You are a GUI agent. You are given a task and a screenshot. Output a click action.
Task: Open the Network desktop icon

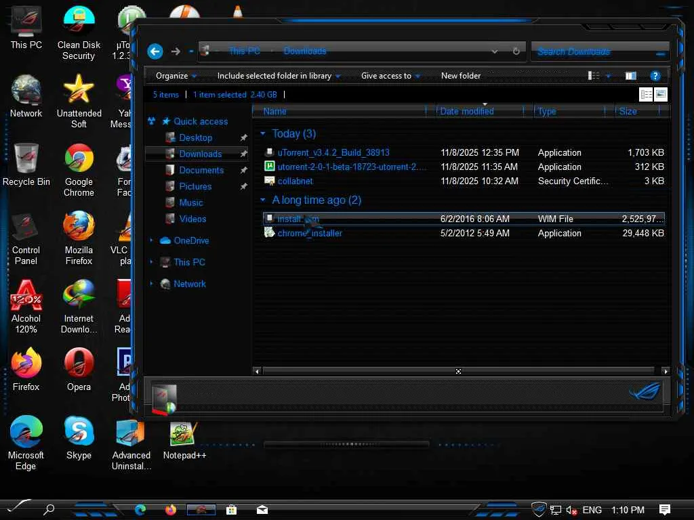click(x=26, y=96)
